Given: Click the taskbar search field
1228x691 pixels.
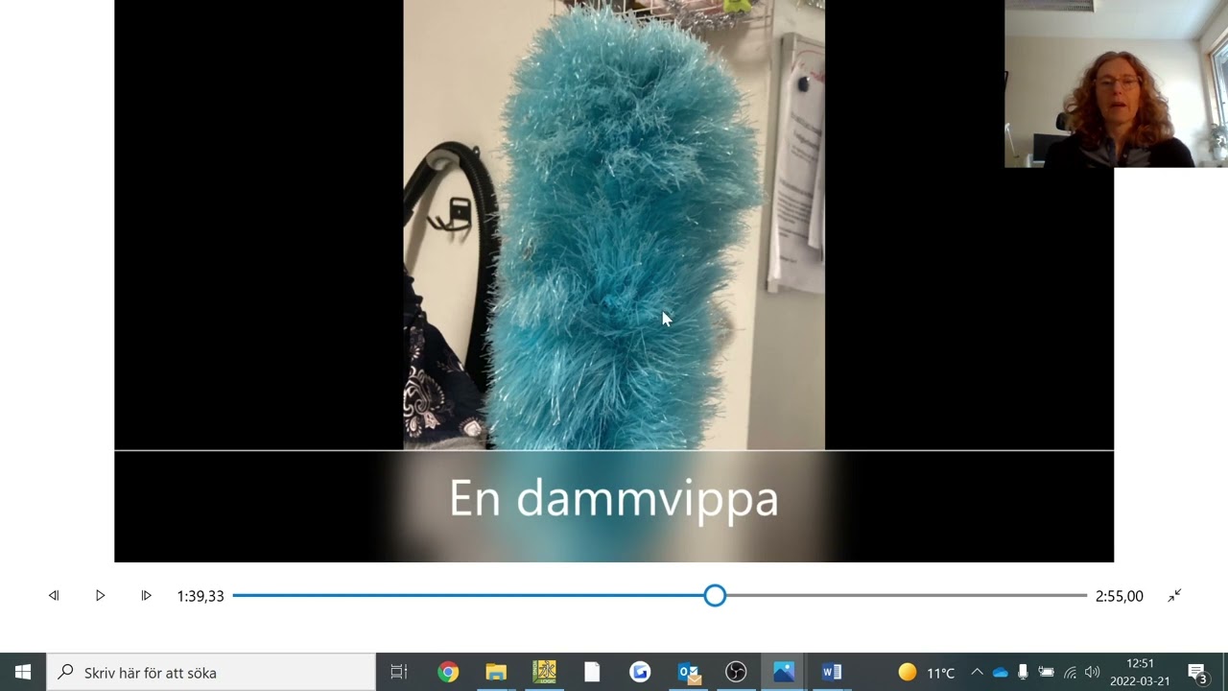Looking at the screenshot, I should [x=211, y=673].
